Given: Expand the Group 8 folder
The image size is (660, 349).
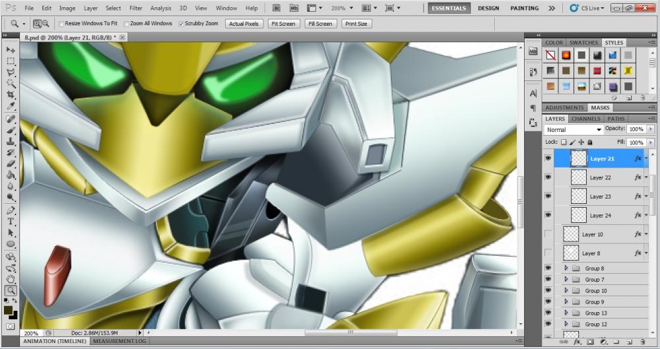Looking at the screenshot, I should click(x=565, y=269).
